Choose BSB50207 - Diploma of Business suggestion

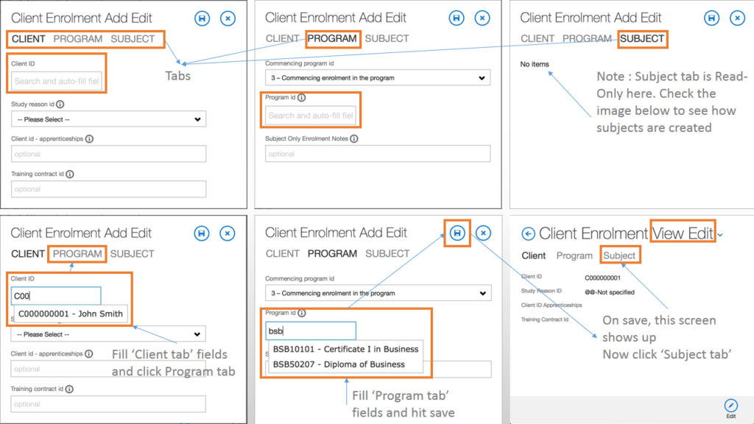[x=338, y=364]
